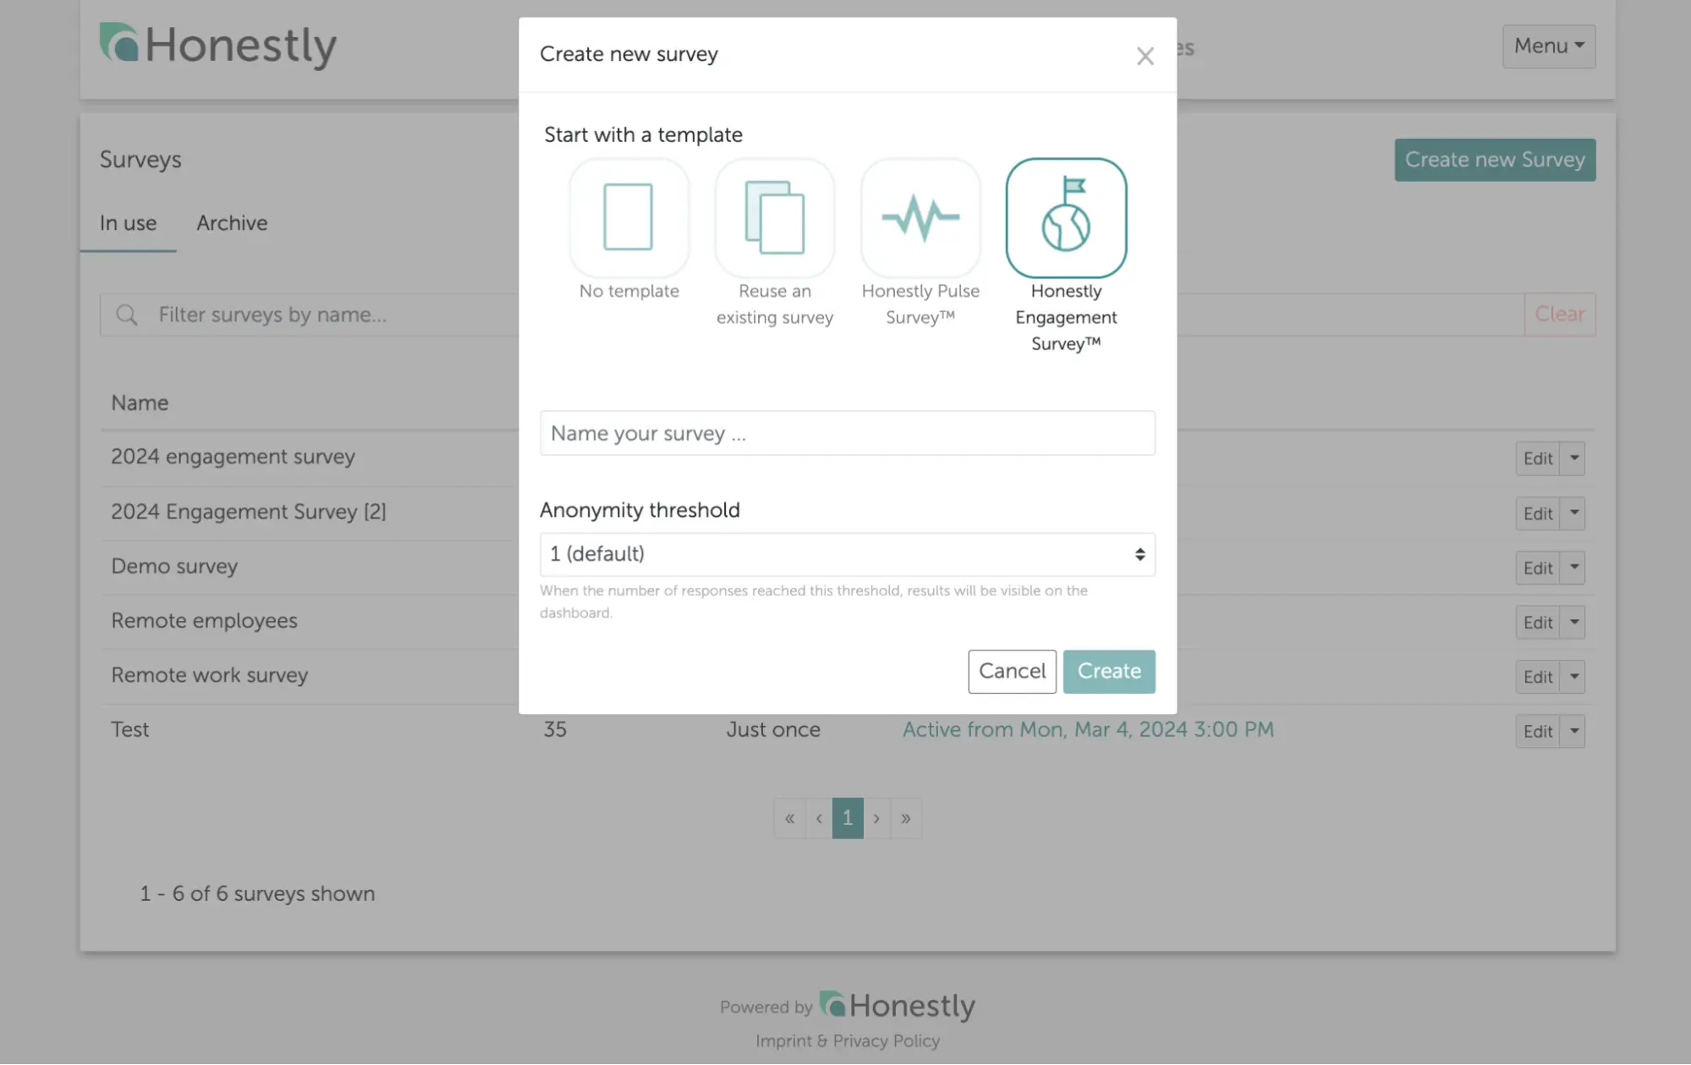Screen dimensions: 1691x1065
Task: Expand the Menu dropdown in header
Action: 1548,46
